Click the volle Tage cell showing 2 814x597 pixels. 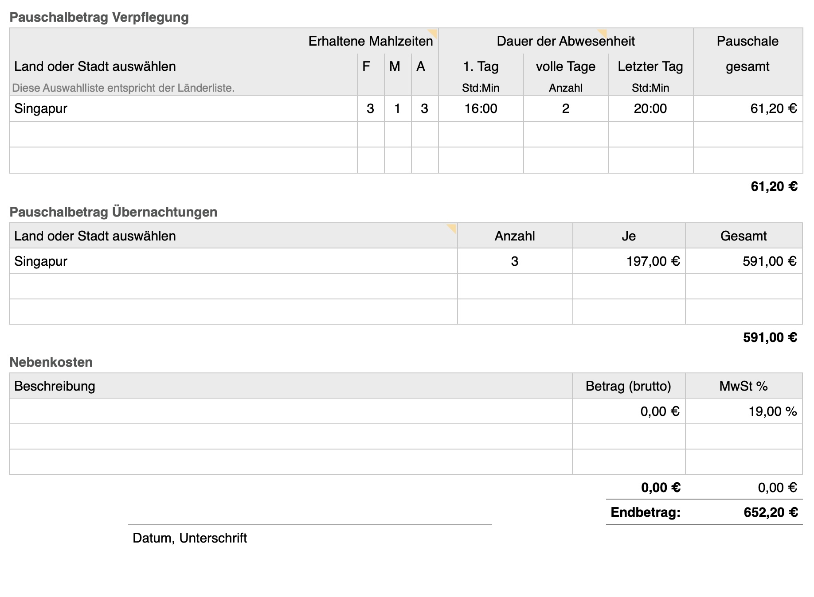(565, 109)
